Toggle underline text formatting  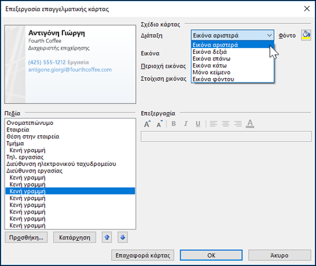pyautogui.click(x=198, y=124)
